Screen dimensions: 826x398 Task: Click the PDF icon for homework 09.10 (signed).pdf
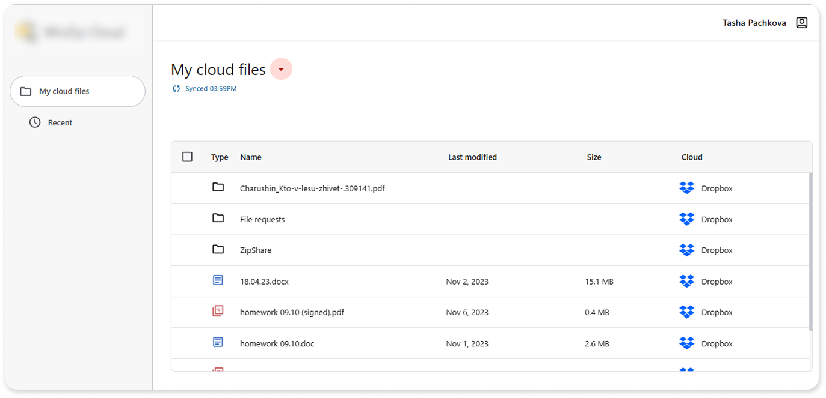pos(218,312)
